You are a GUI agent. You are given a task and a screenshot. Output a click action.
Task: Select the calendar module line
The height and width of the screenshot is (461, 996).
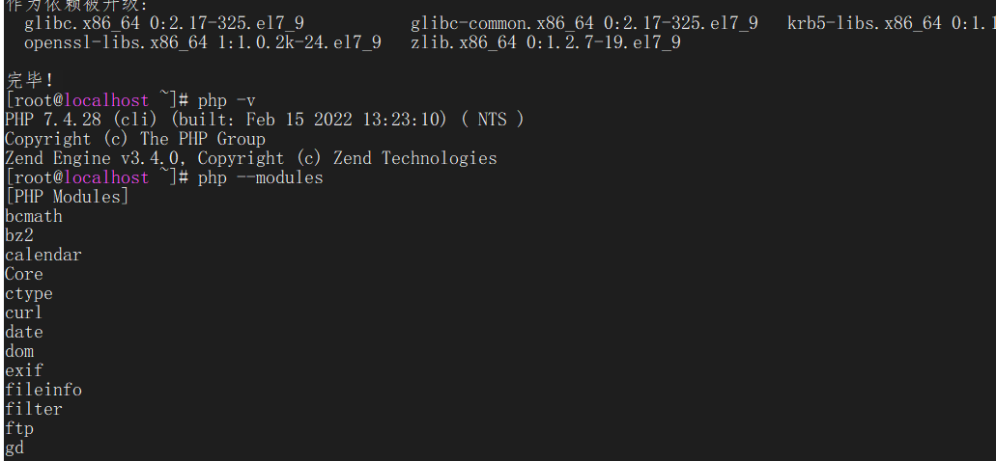point(43,255)
